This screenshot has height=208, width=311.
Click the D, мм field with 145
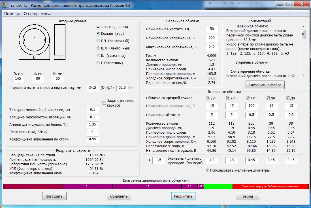[18, 79]
